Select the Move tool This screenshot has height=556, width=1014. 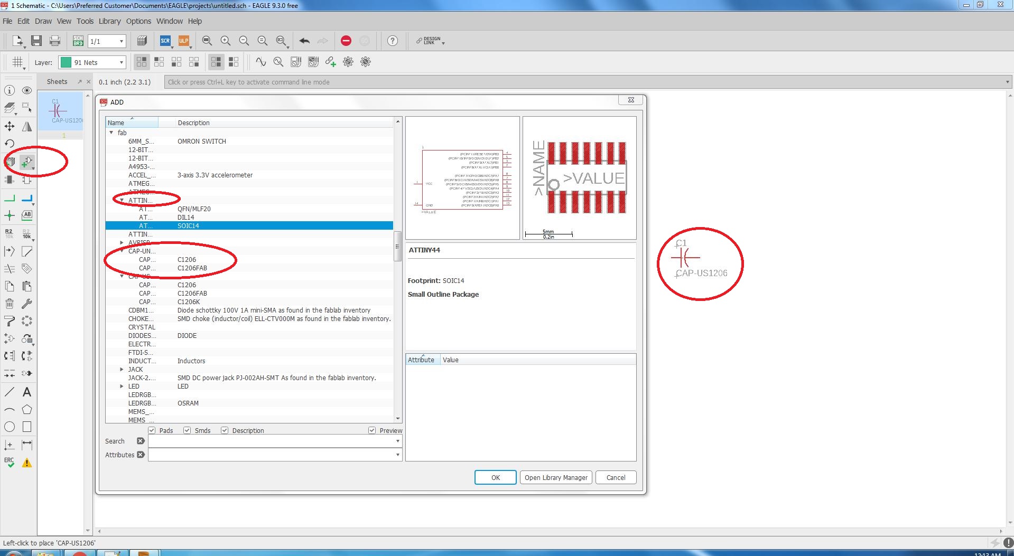coord(10,126)
